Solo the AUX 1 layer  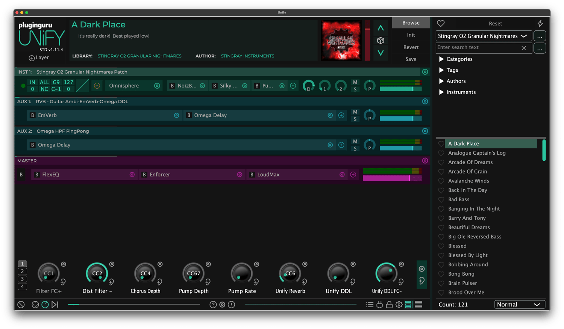(355, 119)
